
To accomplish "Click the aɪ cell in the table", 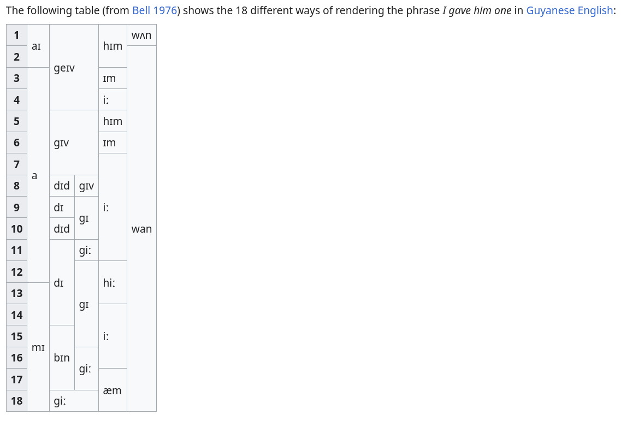I will [38, 46].
